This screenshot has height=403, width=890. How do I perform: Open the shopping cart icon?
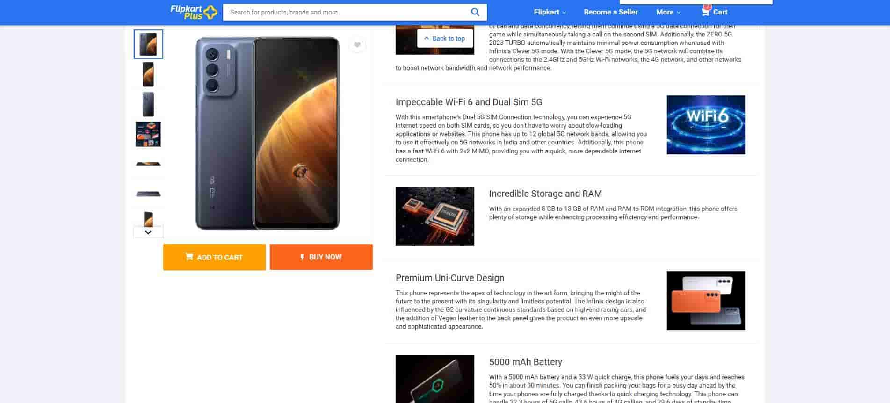tap(705, 12)
